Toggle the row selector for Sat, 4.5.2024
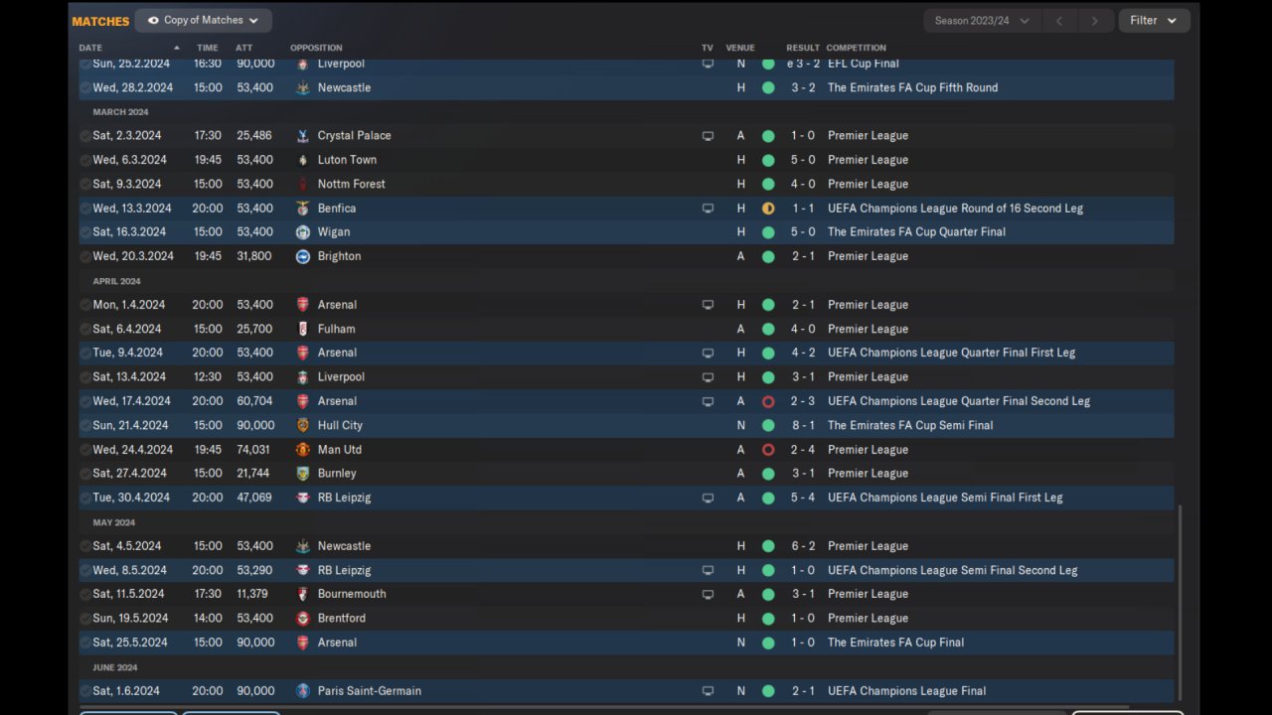The image size is (1272, 715). 85,546
